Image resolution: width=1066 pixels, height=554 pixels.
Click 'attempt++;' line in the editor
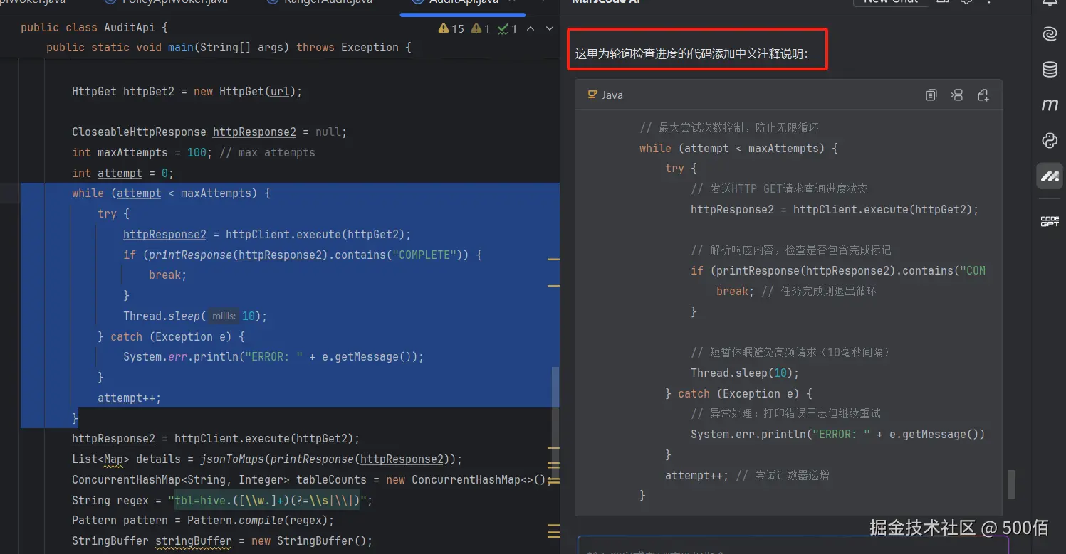(129, 398)
